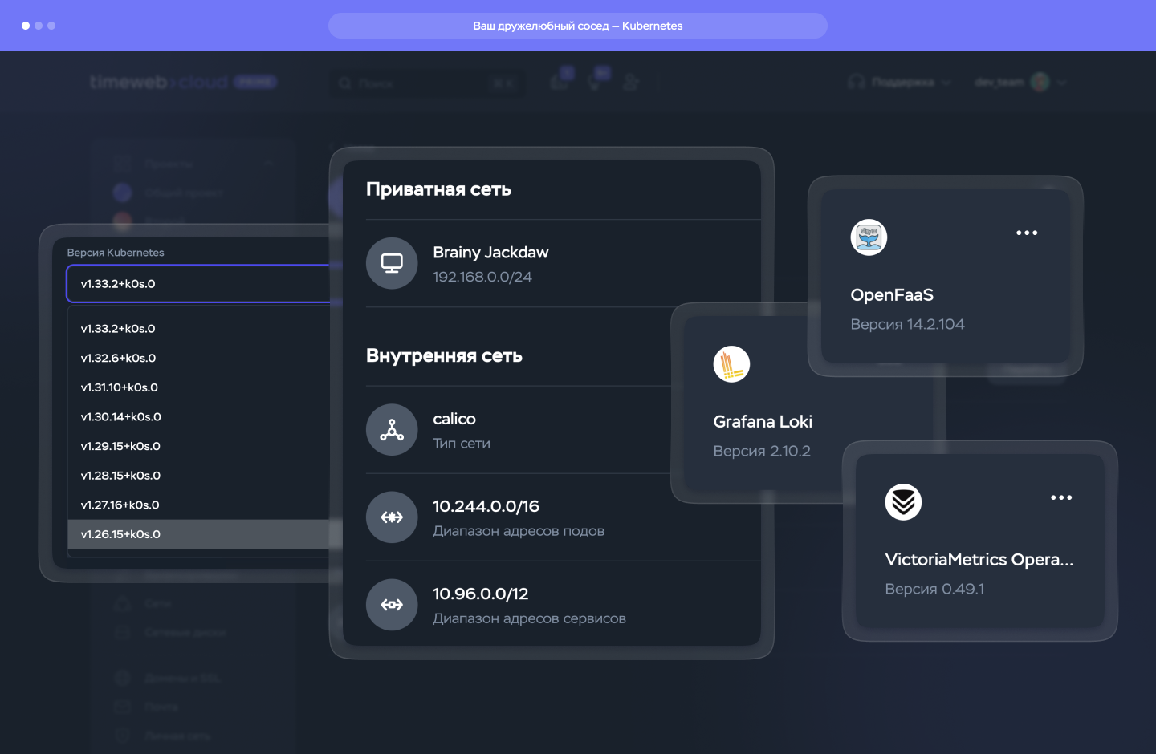Image resolution: width=1156 pixels, height=754 pixels.
Task: Open the OpenFaaS logo icon
Action: (869, 237)
